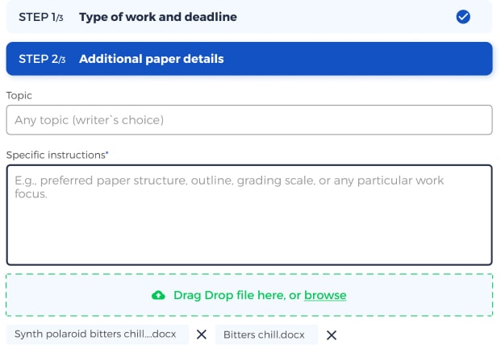
Task: Remove the Synth polaroid bitters chill file
Action: 202,335
